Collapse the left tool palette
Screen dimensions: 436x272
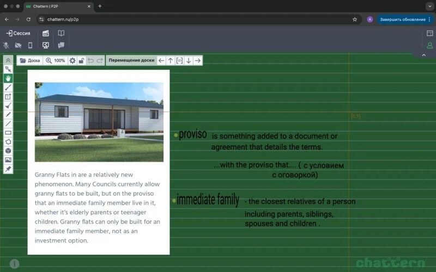[x=8, y=60]
